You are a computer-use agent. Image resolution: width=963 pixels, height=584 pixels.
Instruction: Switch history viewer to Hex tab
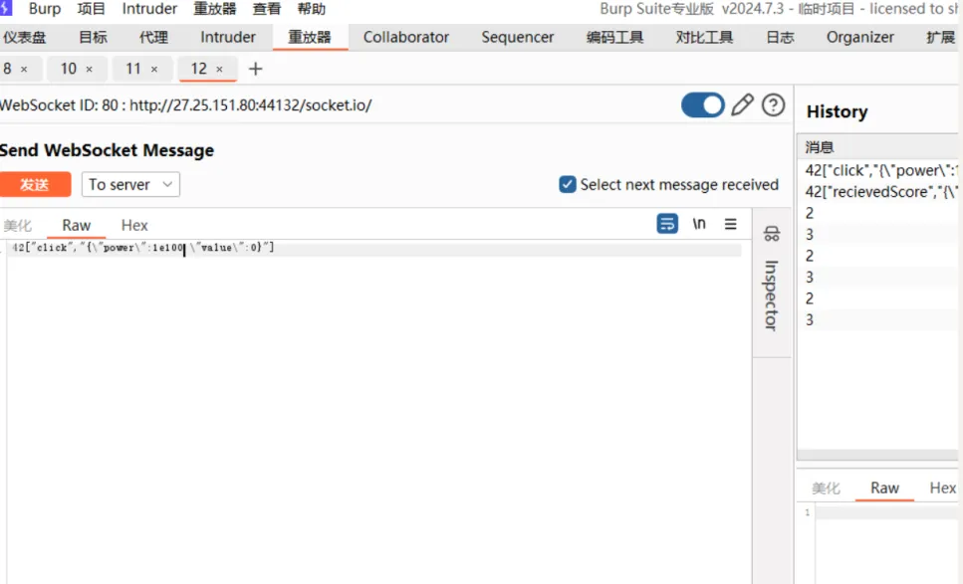point(943,487)
